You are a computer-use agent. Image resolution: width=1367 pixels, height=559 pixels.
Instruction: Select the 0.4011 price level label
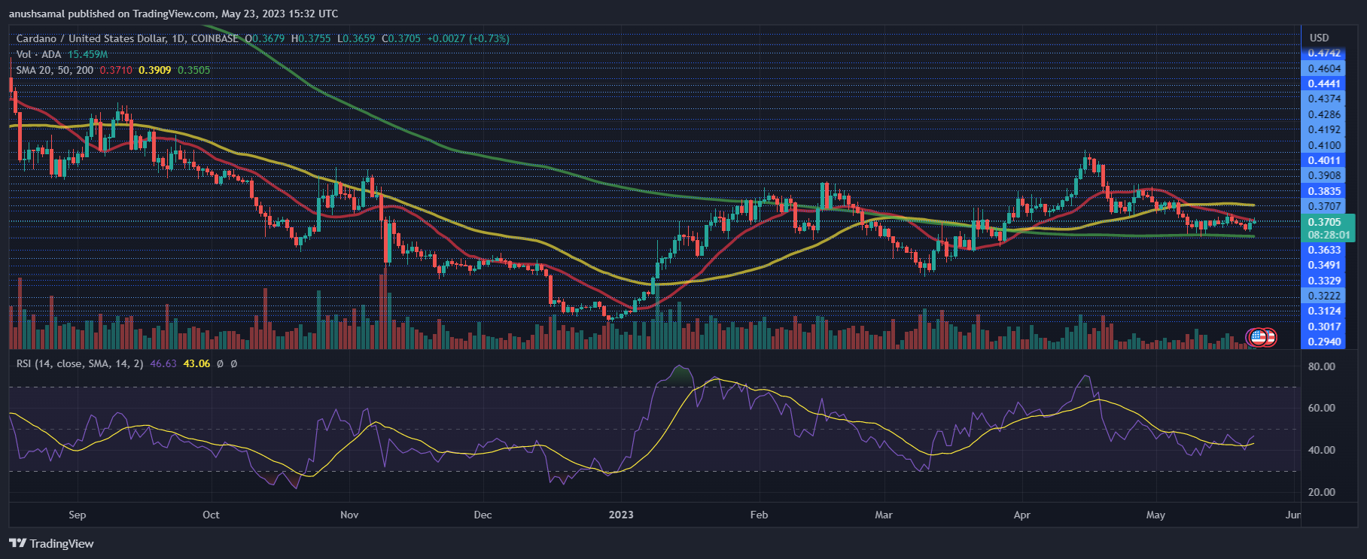tap(1324, 160)
